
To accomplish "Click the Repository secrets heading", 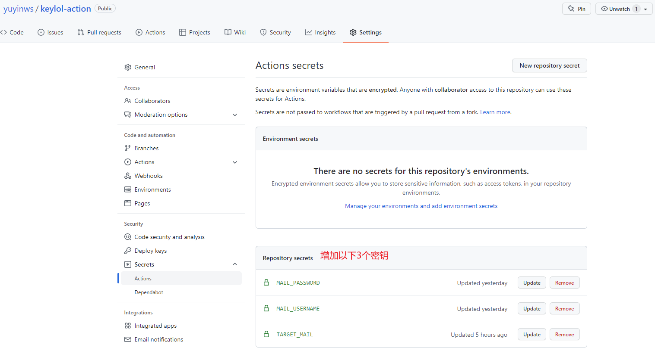I will 288,258.
